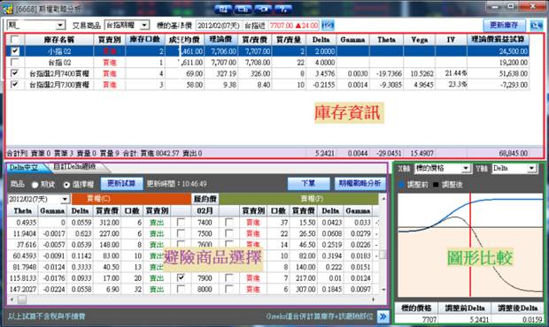Viewport: 549px width, 327px height.
Task: Click the first blue title bar icon button
Action: tap(223, 9)
